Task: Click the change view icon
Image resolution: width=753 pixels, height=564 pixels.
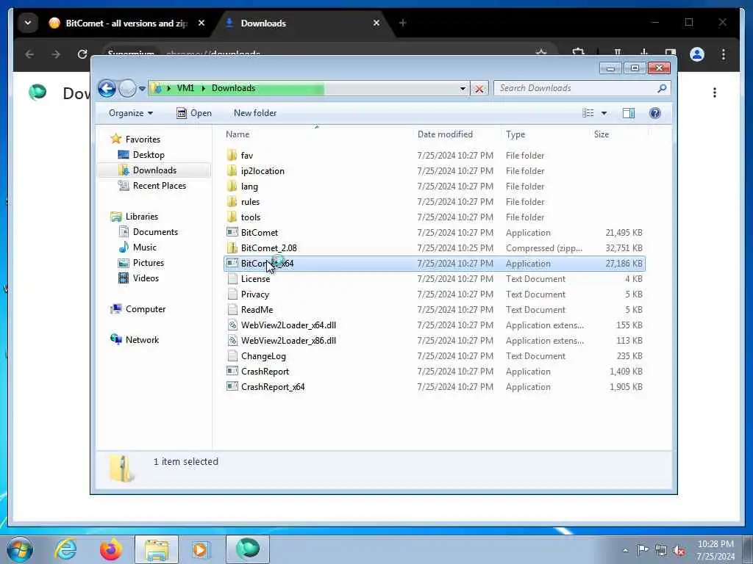Action: [x=588, y=113]
